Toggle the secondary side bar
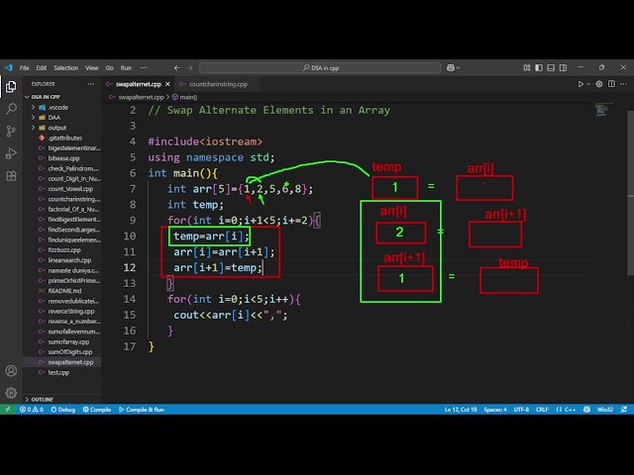634x475 pixels. (563, 68)
